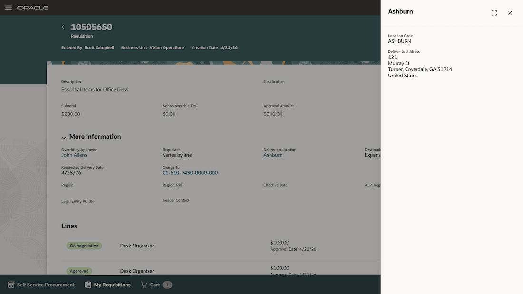Switch to My Requisitions tab
The image size is (523, 294).
pyautogui.click(x=108, y=285)
